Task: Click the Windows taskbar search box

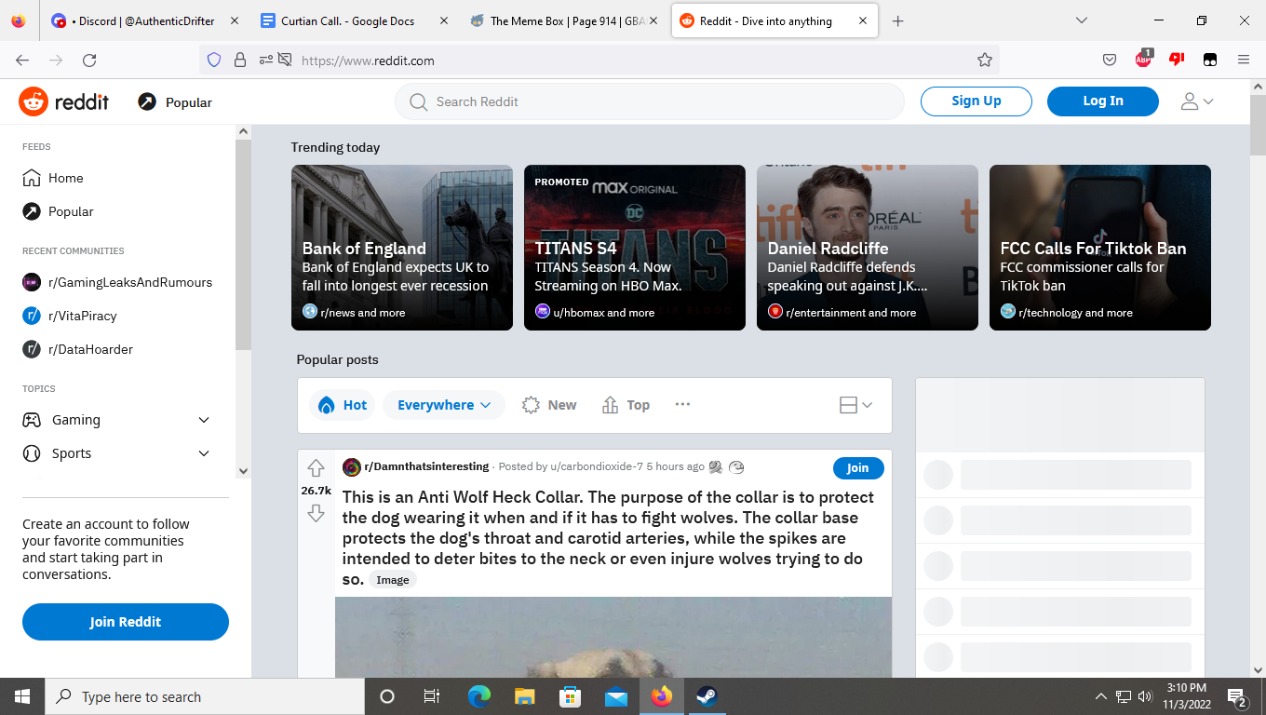Action: pos(204,696)
